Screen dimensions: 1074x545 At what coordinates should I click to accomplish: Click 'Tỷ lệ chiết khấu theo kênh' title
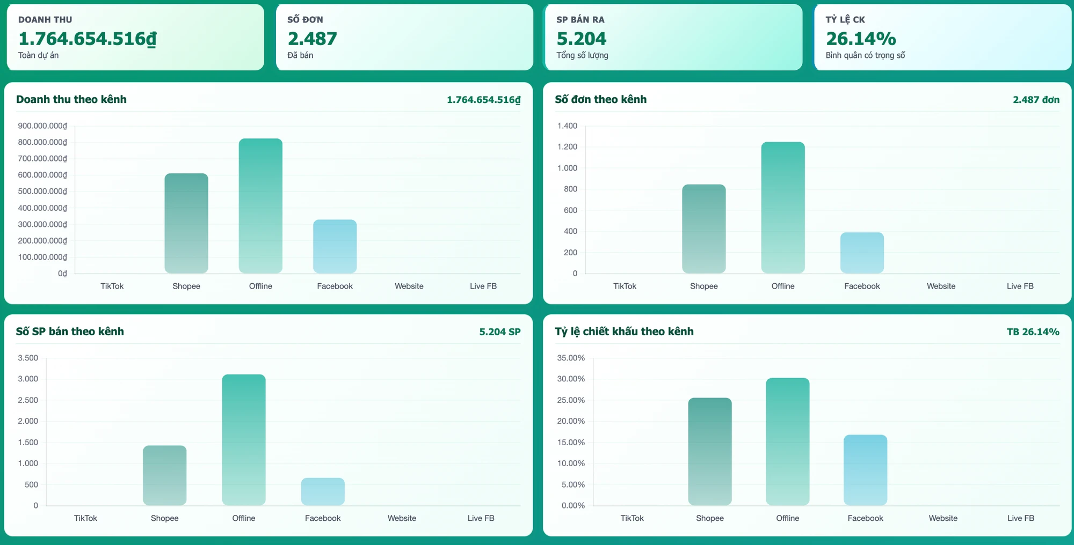point(625,332)
